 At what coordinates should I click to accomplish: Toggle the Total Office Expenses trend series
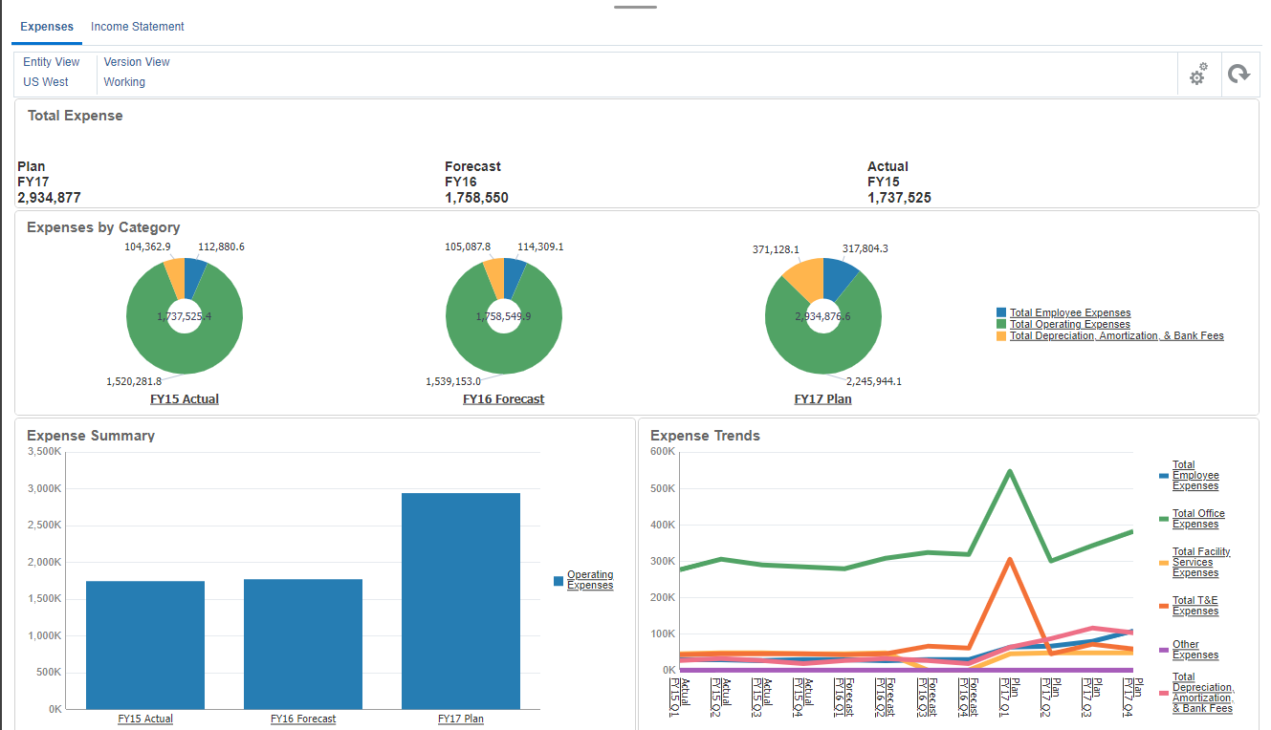(x=1197, y=518)
